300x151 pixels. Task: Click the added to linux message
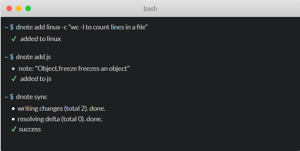pos(40,39)
